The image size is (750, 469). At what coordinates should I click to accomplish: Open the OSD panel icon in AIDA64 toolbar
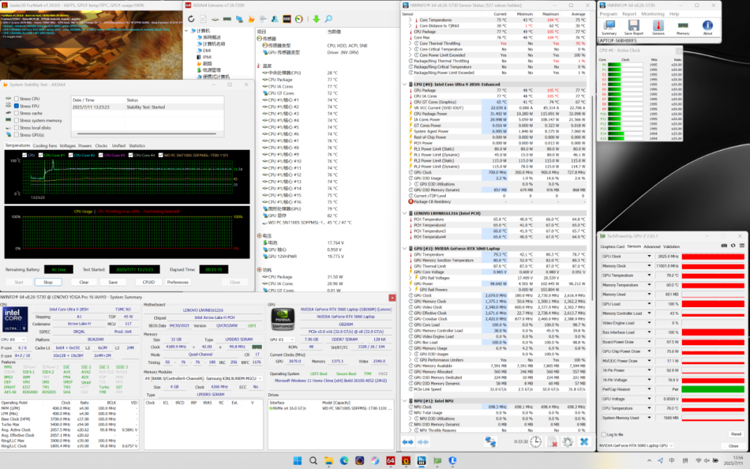coord(287,19)
